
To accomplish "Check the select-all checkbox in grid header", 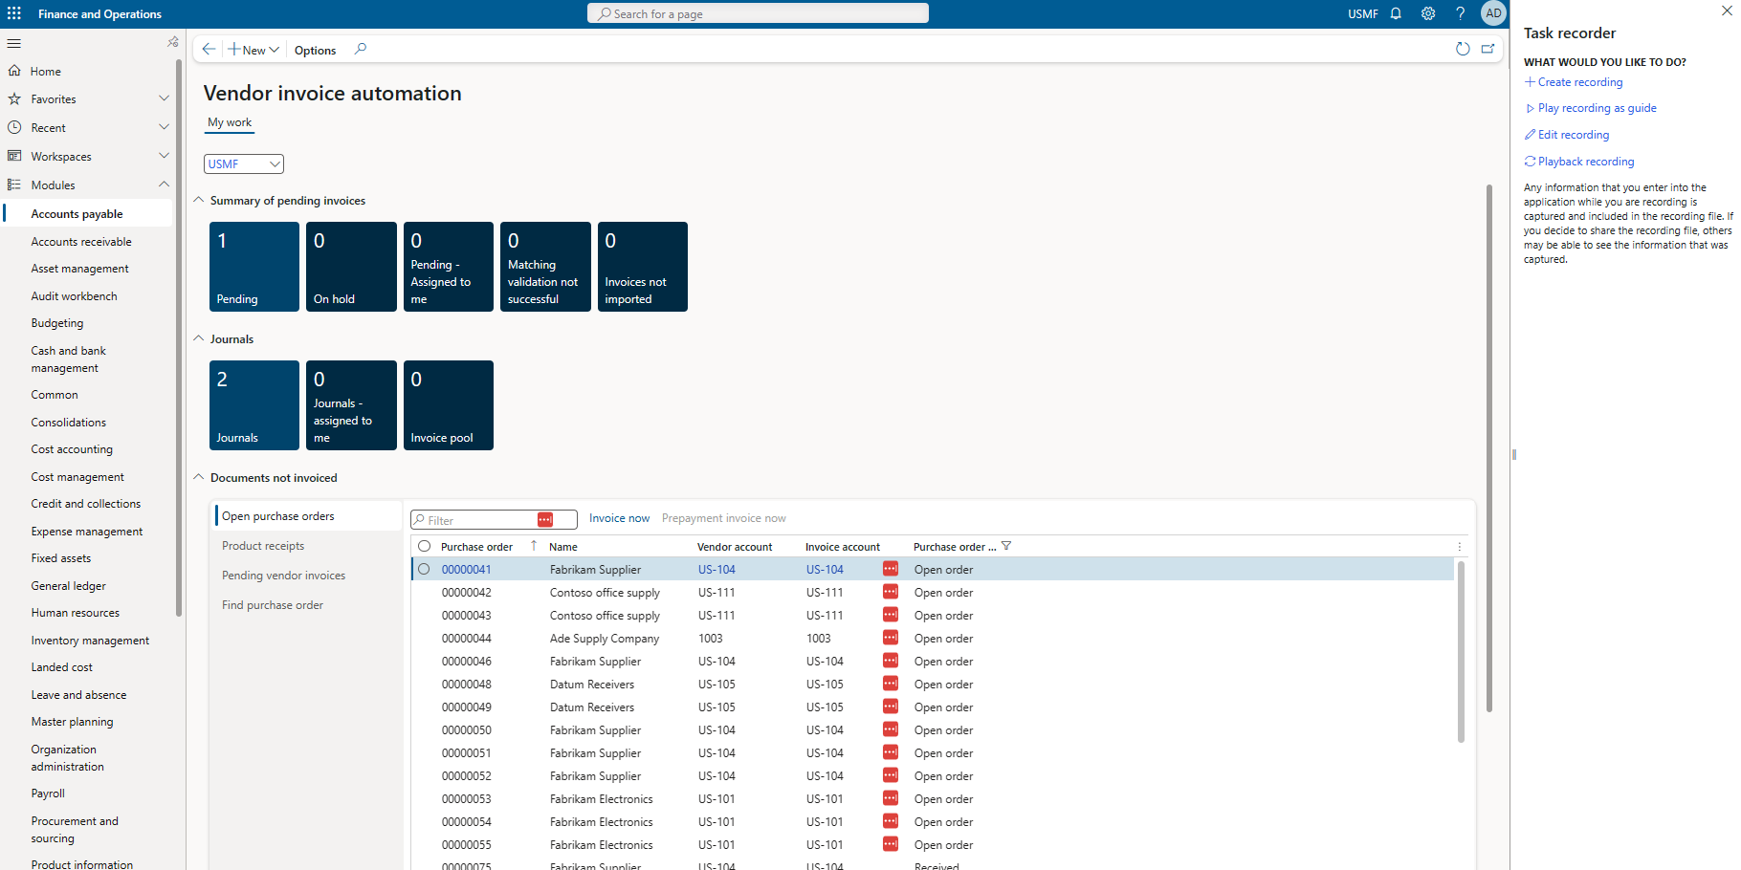I will (x=424, y=545).
